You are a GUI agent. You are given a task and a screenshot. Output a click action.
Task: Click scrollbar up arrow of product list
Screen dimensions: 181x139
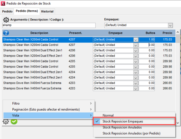click(178, 32)
